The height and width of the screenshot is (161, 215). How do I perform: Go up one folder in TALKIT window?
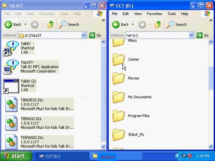(51, 25)
